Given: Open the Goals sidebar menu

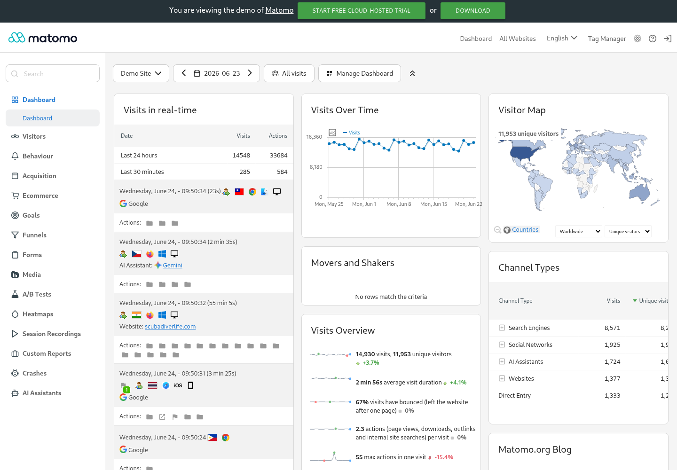Looking at the screenshot, I should (53, 215).
